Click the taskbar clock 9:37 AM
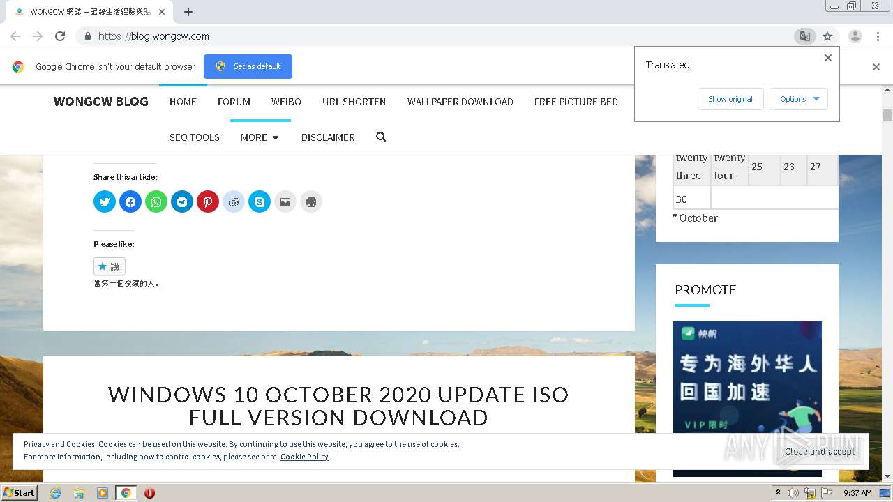 tap(857, 493)
